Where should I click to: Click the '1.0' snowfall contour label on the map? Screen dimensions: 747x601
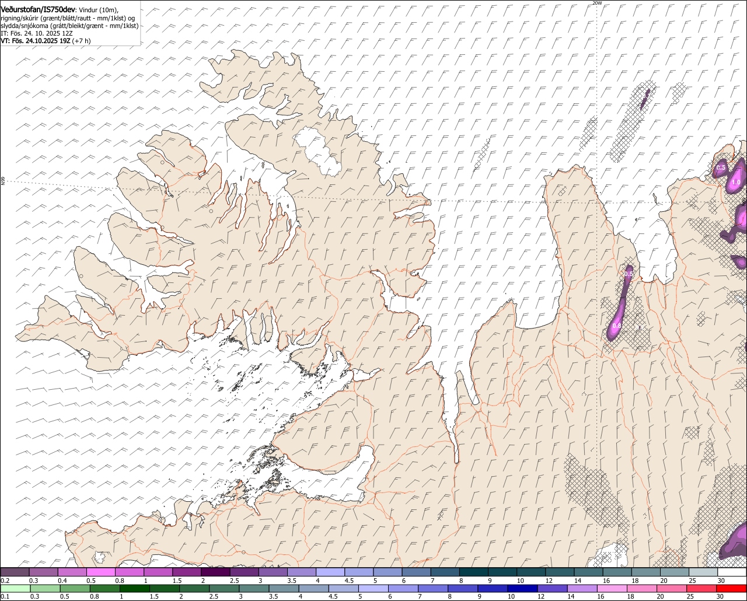(x=736, y=182)
